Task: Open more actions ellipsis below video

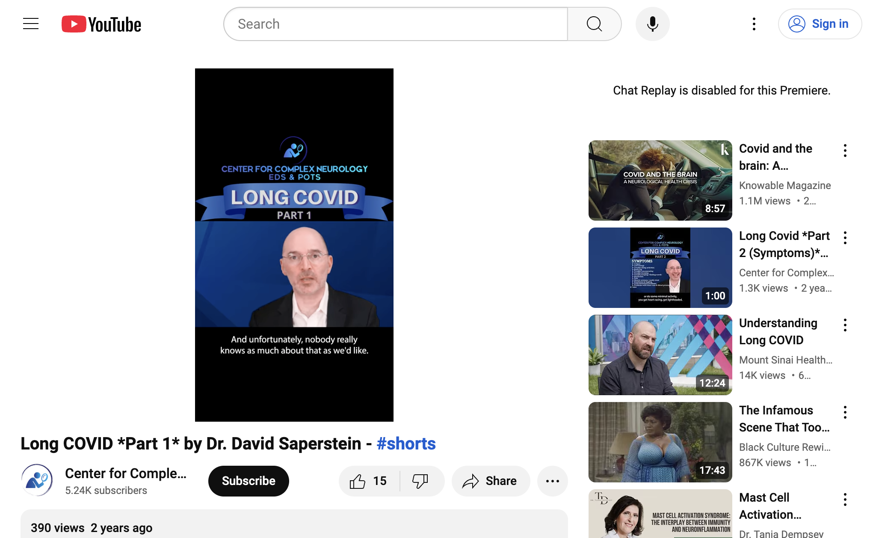Action: 553,481
